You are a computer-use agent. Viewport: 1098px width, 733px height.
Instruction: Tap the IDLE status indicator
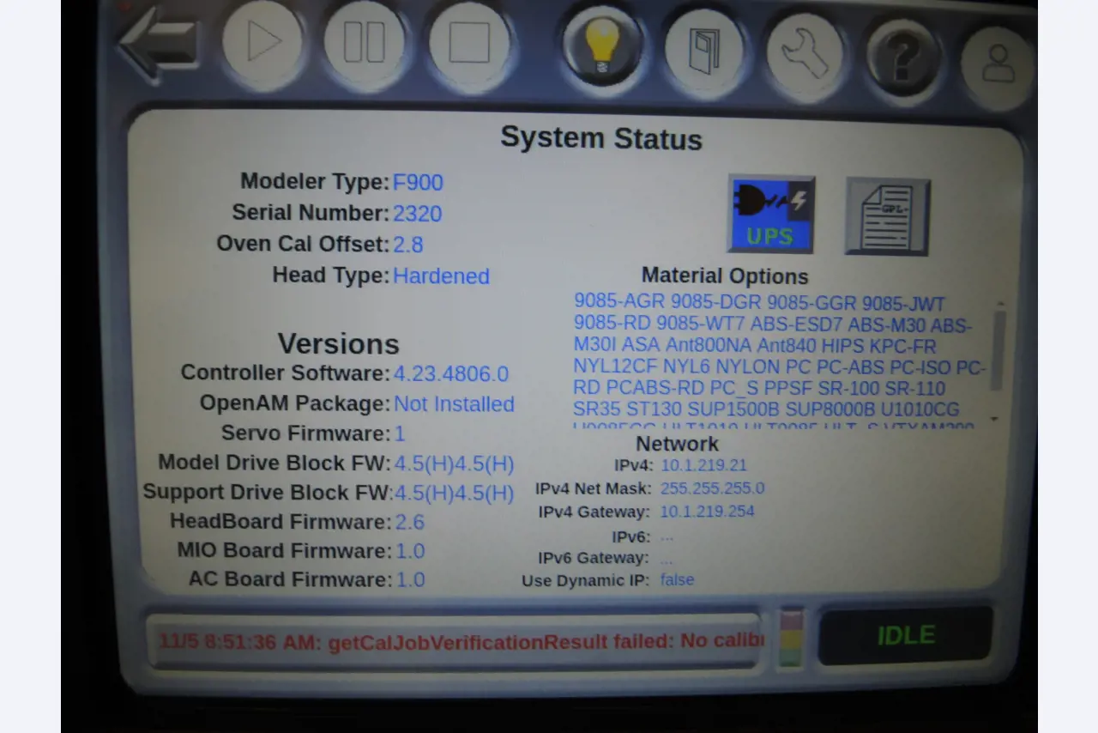pos(906,635)
